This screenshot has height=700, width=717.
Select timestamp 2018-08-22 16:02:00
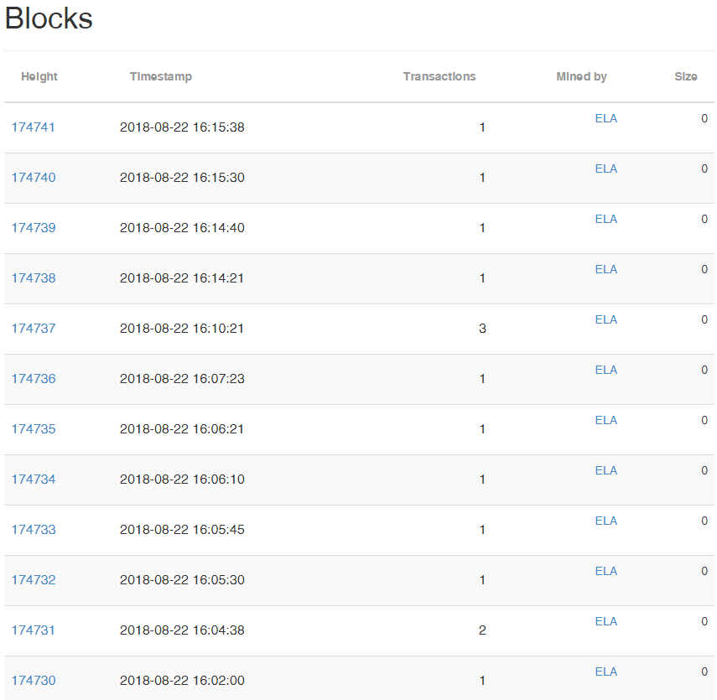(182, 681)
